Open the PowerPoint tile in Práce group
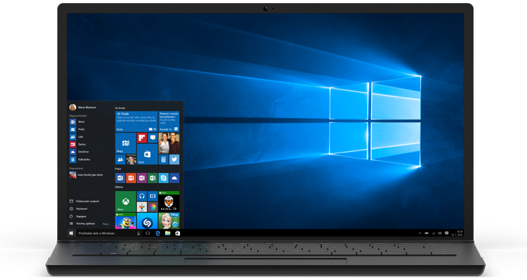The width and height of the screenshot is (527, 280). coord(131,178)
